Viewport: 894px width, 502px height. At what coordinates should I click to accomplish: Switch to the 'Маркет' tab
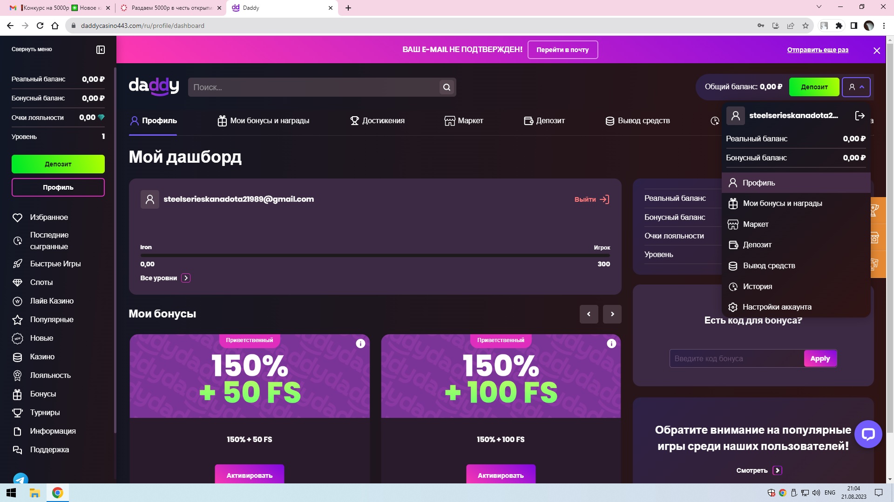pos(464,121)
